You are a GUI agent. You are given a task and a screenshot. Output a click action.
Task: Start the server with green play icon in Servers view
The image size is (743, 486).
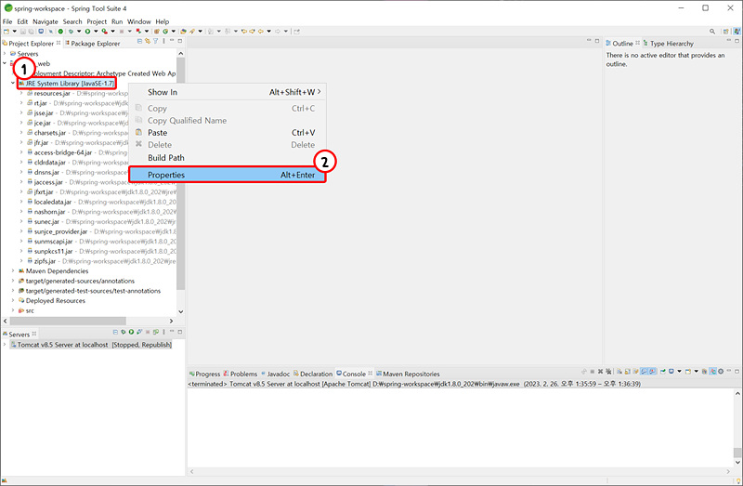click(x=131, y=332)
